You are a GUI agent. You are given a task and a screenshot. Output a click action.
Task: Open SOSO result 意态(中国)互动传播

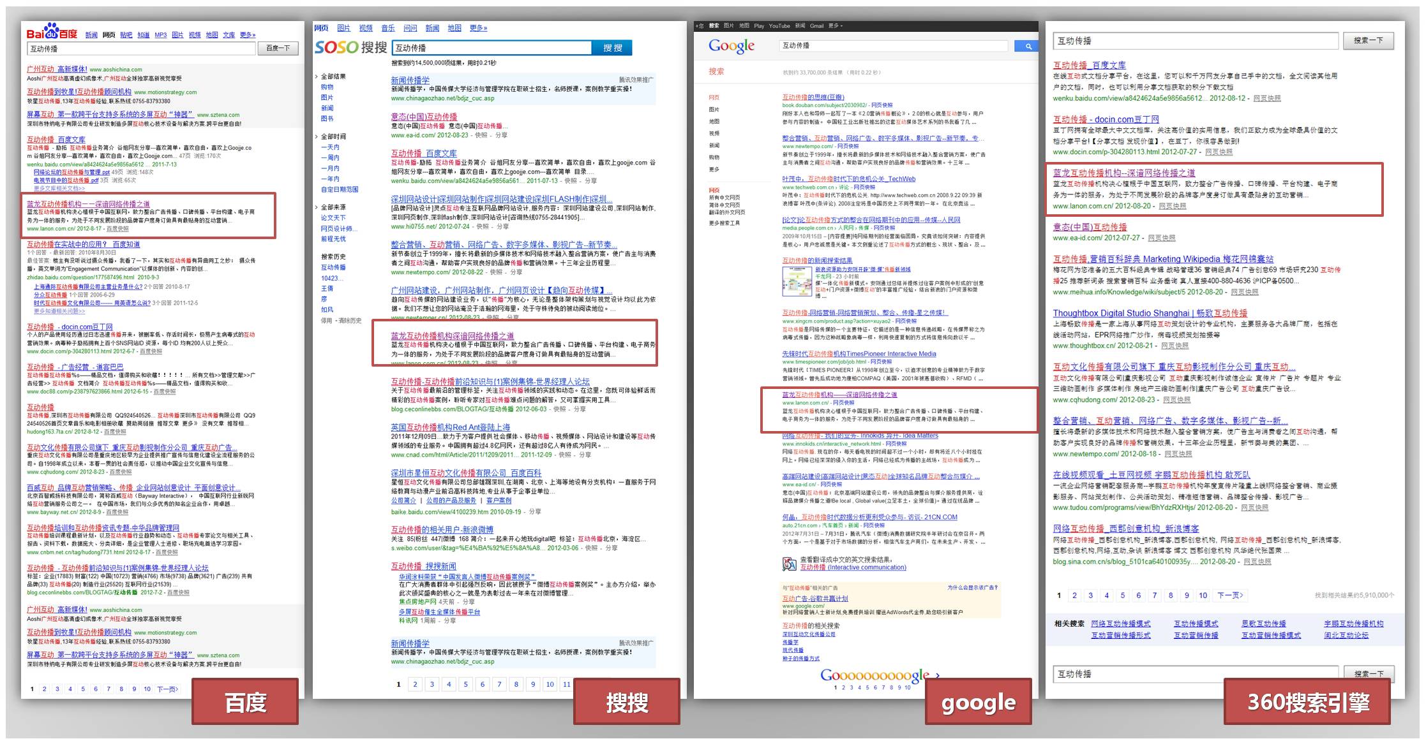424,117
